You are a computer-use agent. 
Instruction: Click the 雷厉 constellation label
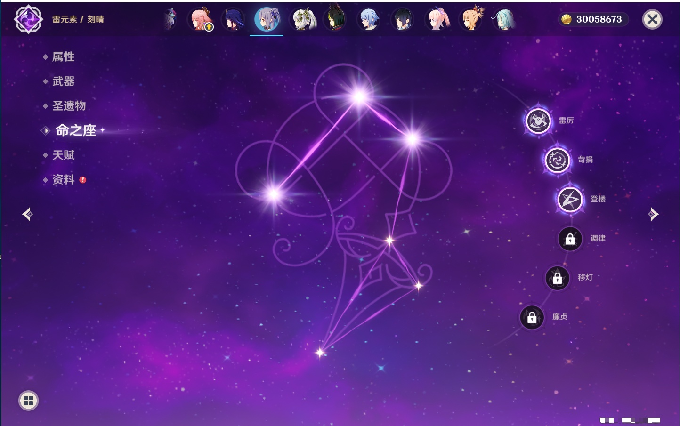[x=566, y=121]
